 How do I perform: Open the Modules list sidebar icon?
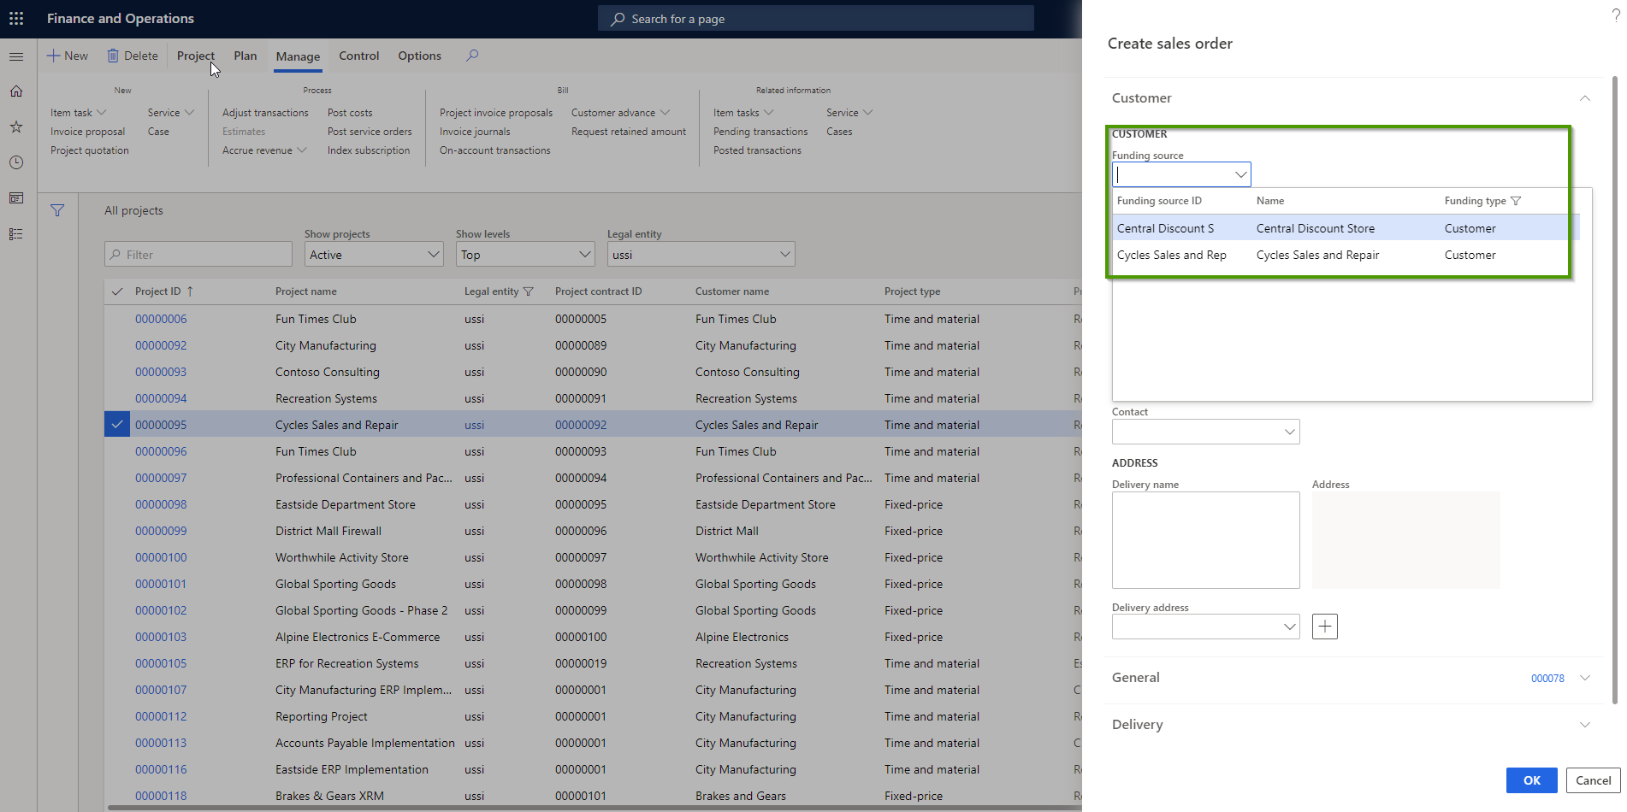(15, 233)
